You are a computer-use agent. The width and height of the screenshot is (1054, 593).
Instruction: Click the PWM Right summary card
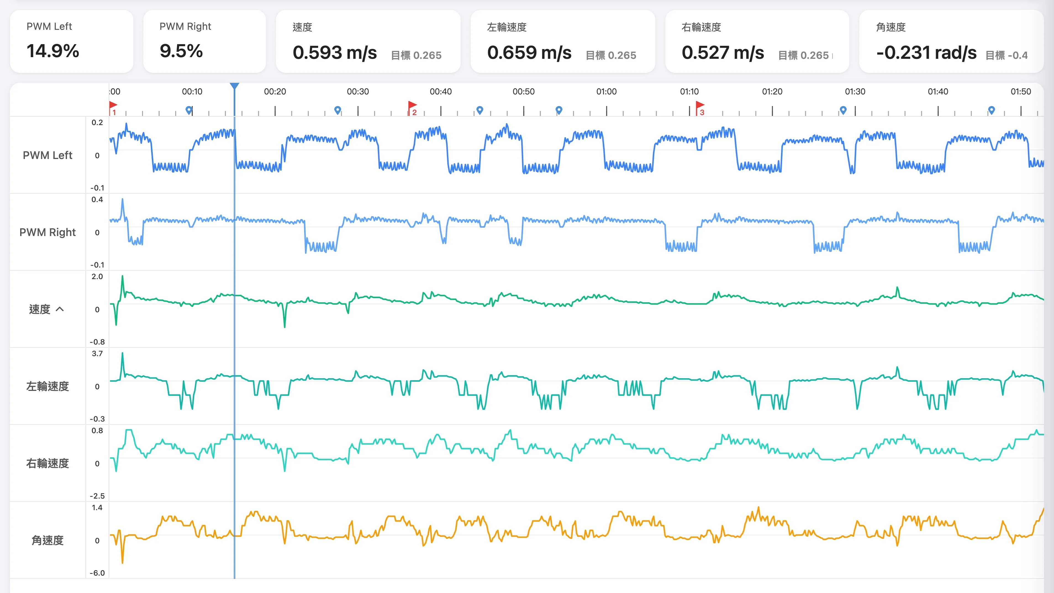coord(205,41)
